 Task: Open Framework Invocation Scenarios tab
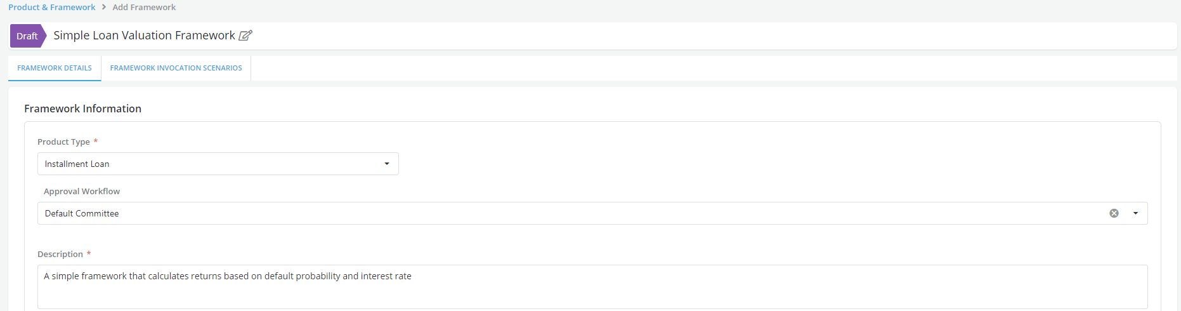coord(176,68)
